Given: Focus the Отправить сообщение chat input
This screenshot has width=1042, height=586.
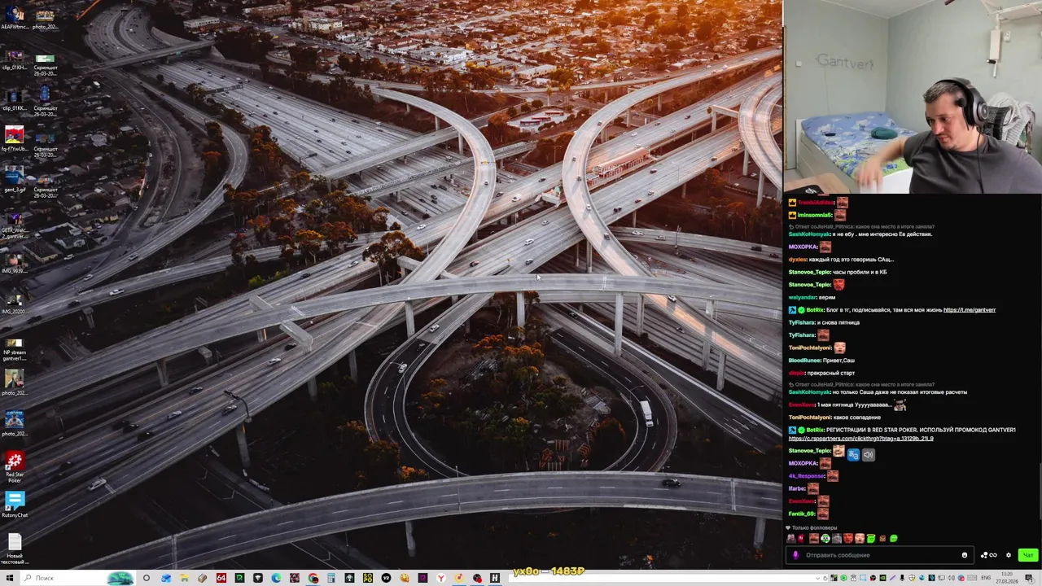Looking at the screenshot, I should coord(879,555).
